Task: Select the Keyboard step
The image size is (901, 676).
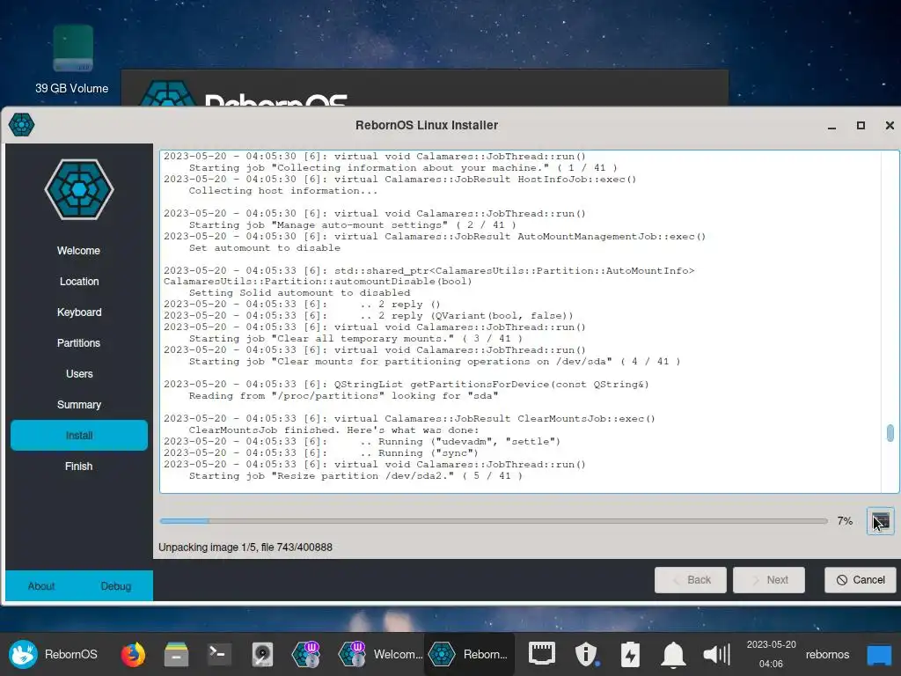Action: [78, 312]
